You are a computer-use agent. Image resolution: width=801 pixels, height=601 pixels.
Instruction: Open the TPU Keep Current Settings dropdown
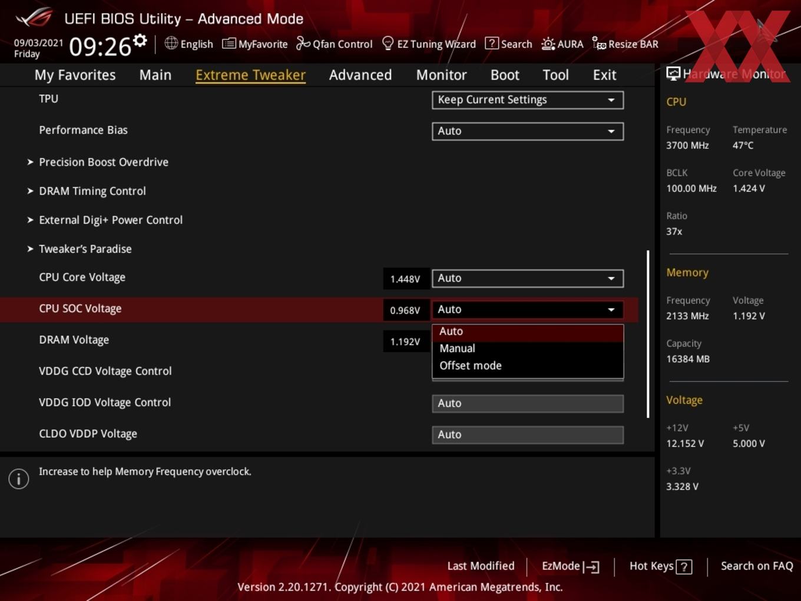(x=528, y=100)
